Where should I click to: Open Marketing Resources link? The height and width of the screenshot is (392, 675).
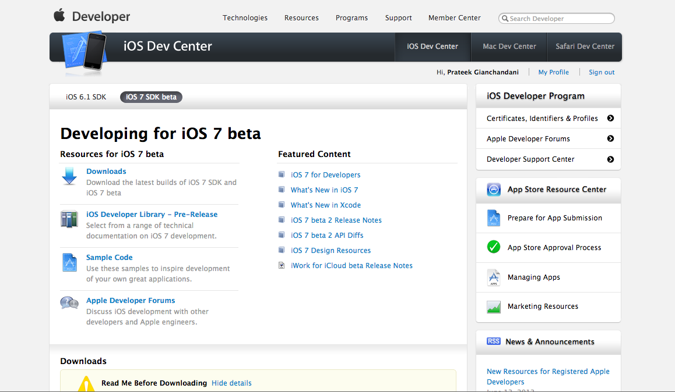(x=543, y=306)
